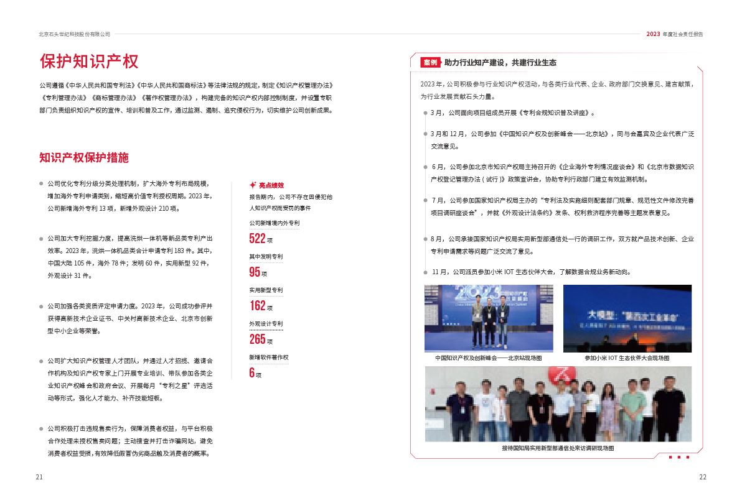Viewport: 742px width, 503px height.
Task: Click page number 21
Action: (x=39, y=477)
